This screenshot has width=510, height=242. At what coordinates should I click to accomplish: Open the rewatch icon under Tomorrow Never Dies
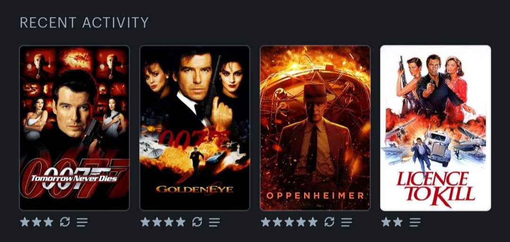coord(65,222)
